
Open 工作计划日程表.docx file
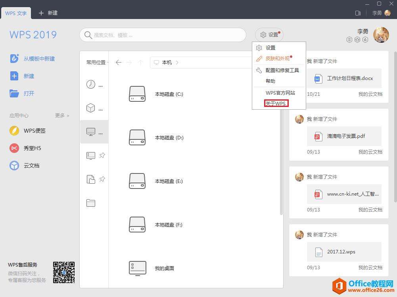pos(344,78)
